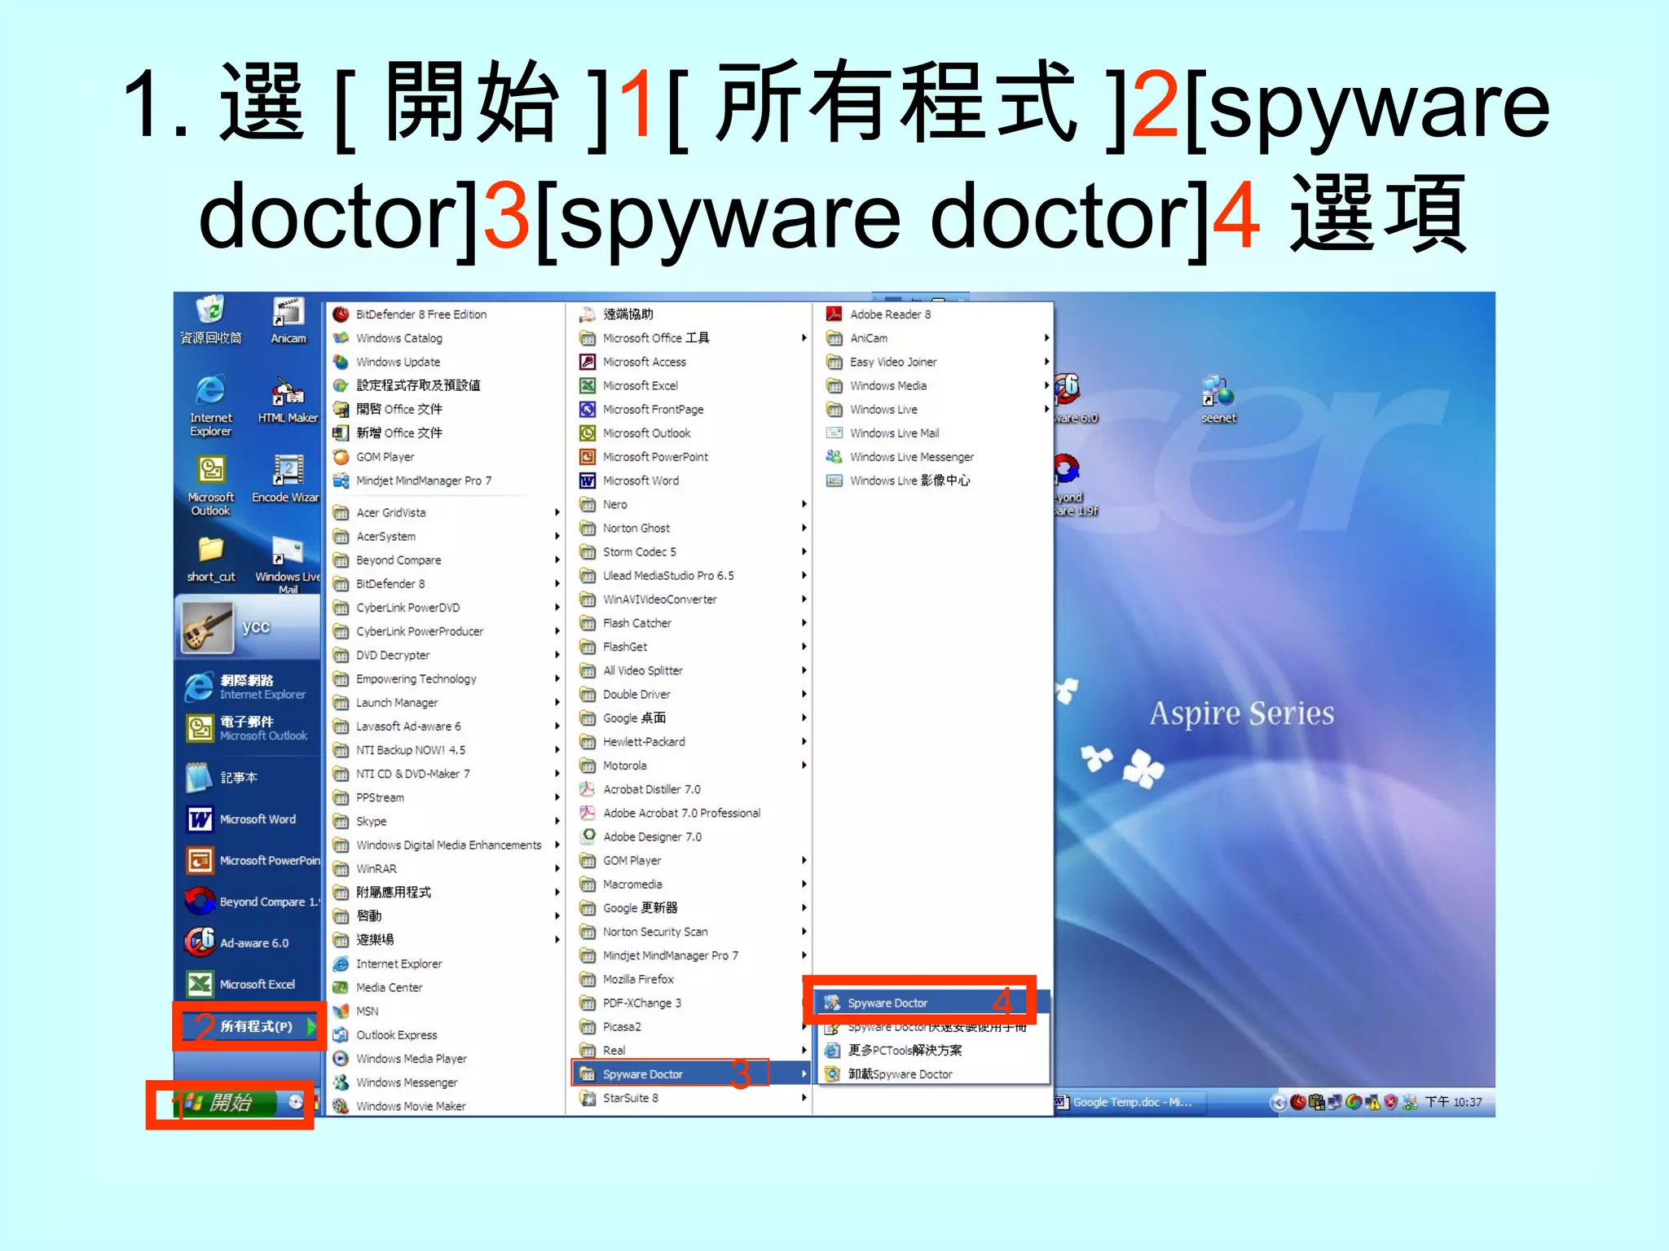
Task: Expand the CyberLink PowerDVD folder
Action: pyautogui.click(x=445, y=608)
